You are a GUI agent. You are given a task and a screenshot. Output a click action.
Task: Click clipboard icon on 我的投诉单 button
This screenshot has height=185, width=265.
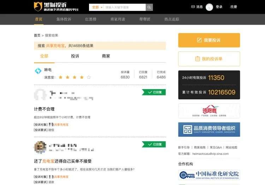198,58
